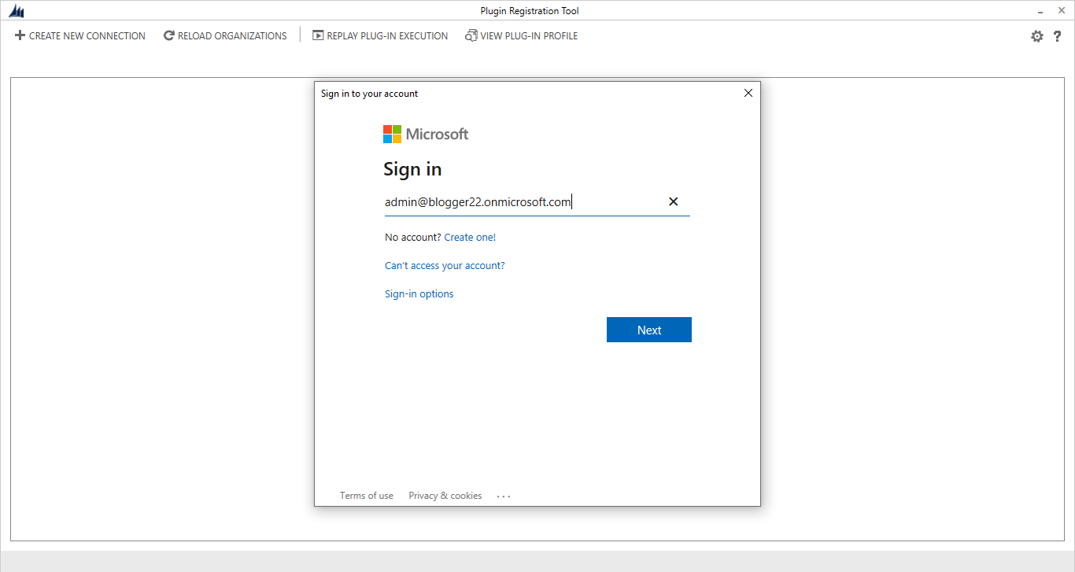Screen dimensions: 1075x572
Task: Open the settings gear icon
Action: coord(1036,36)
